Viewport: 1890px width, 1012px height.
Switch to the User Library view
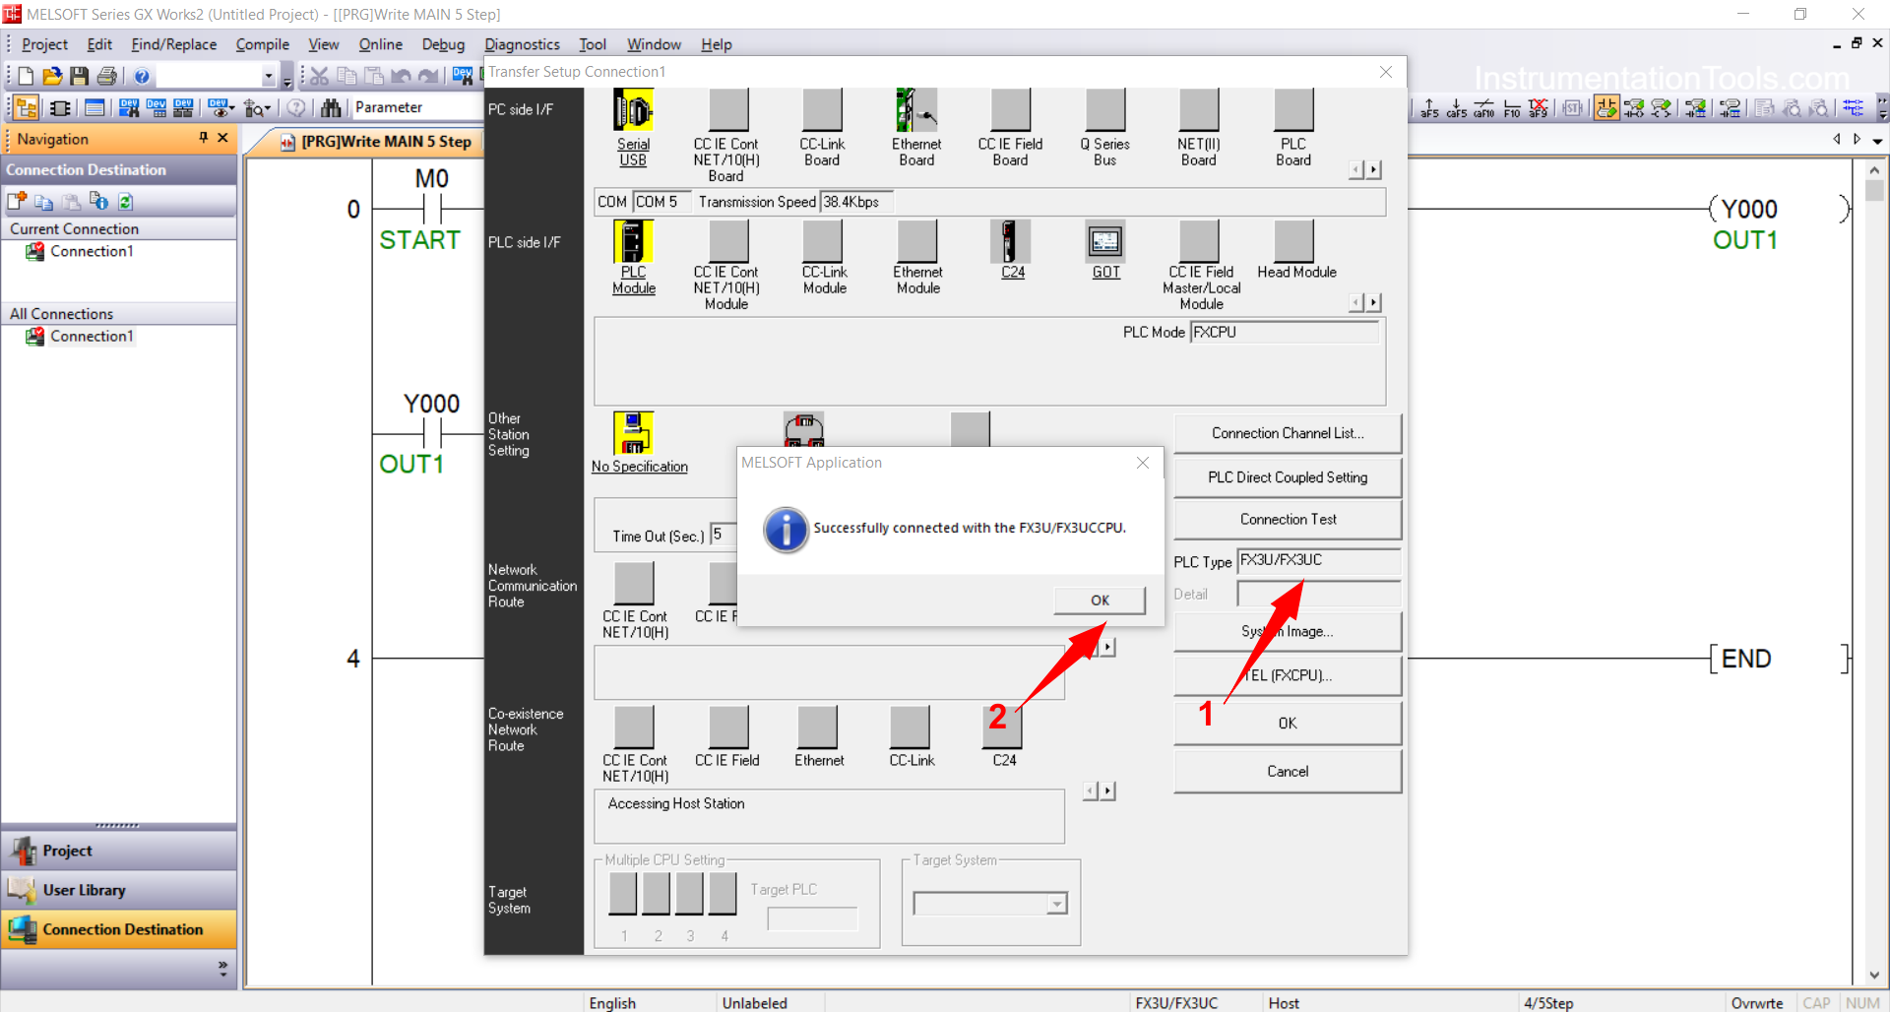pos(118,890)
